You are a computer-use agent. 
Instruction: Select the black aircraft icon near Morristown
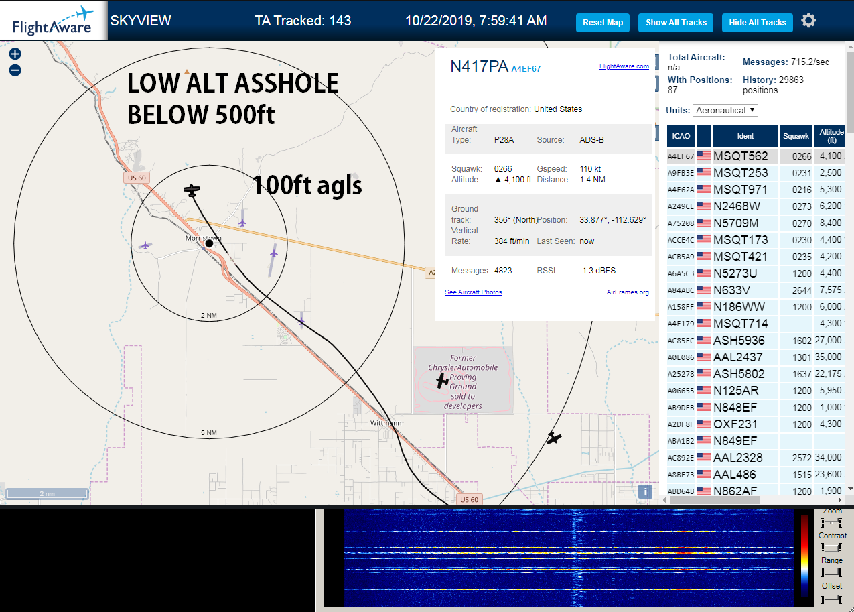click(192, 190)
